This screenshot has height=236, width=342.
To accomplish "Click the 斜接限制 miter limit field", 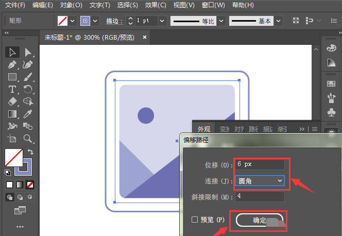I will [260, 196].
